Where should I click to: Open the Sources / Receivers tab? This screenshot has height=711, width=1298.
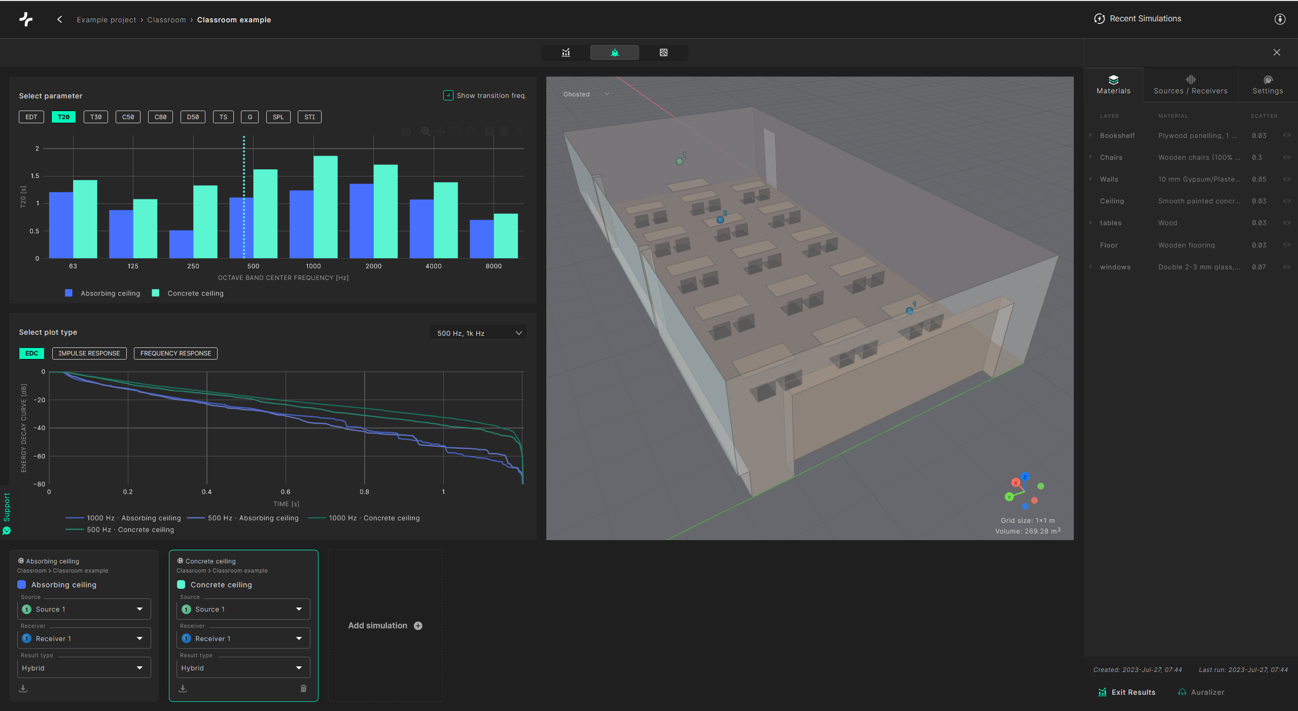(1190, 85)
